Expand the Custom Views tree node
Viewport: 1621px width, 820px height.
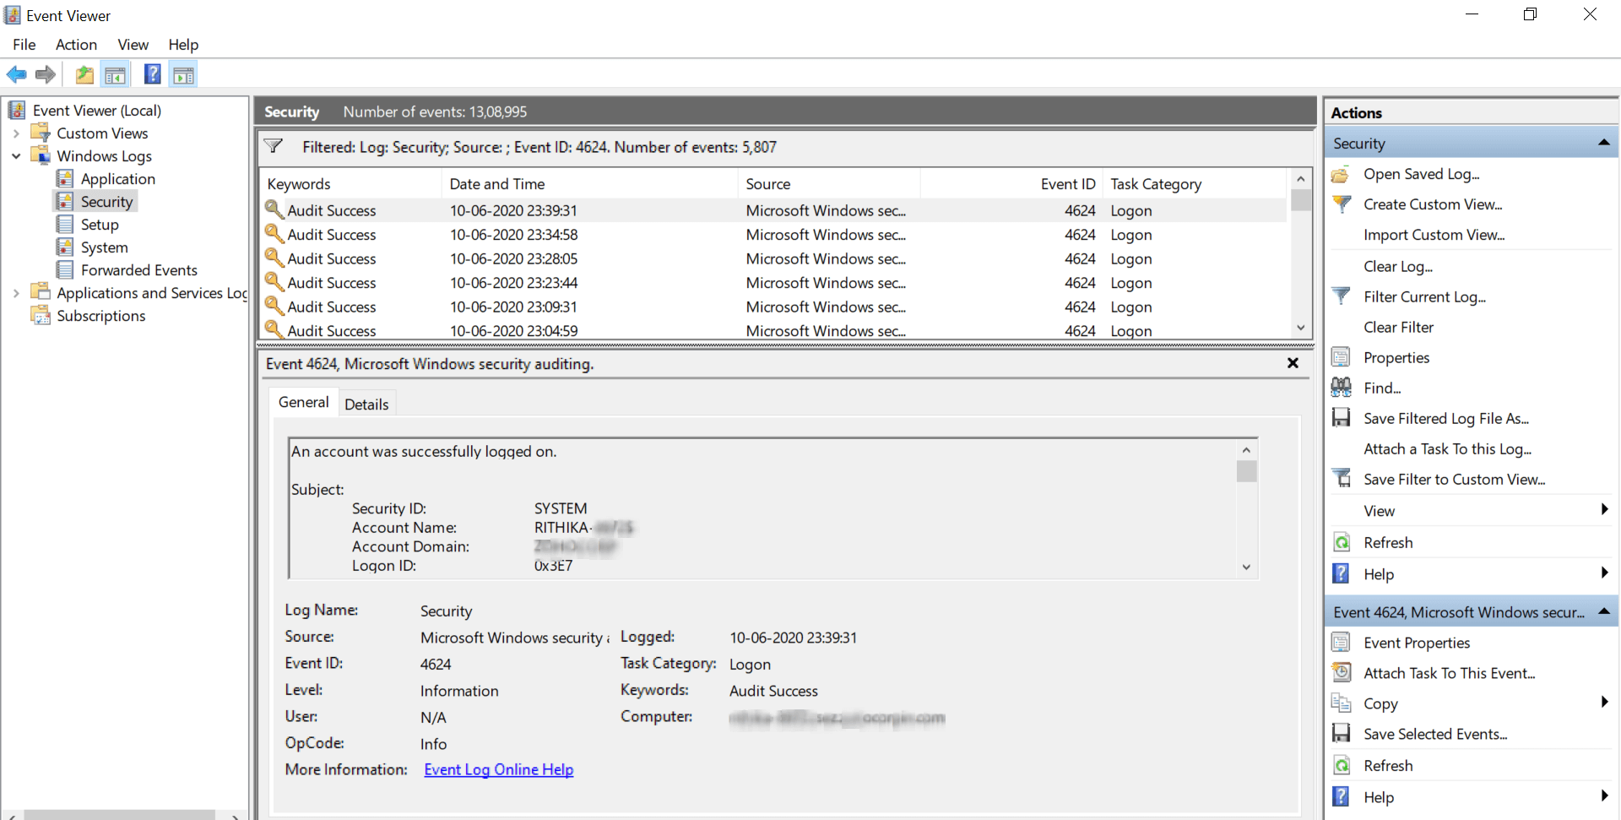16,133
